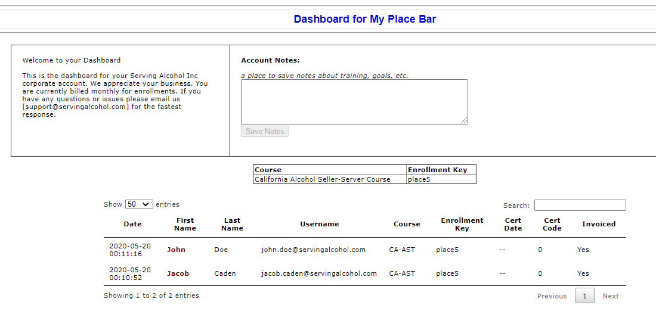Click the date 2020-05-20 00:11:16
Screen dimensions: 656x333
point(130,250)
